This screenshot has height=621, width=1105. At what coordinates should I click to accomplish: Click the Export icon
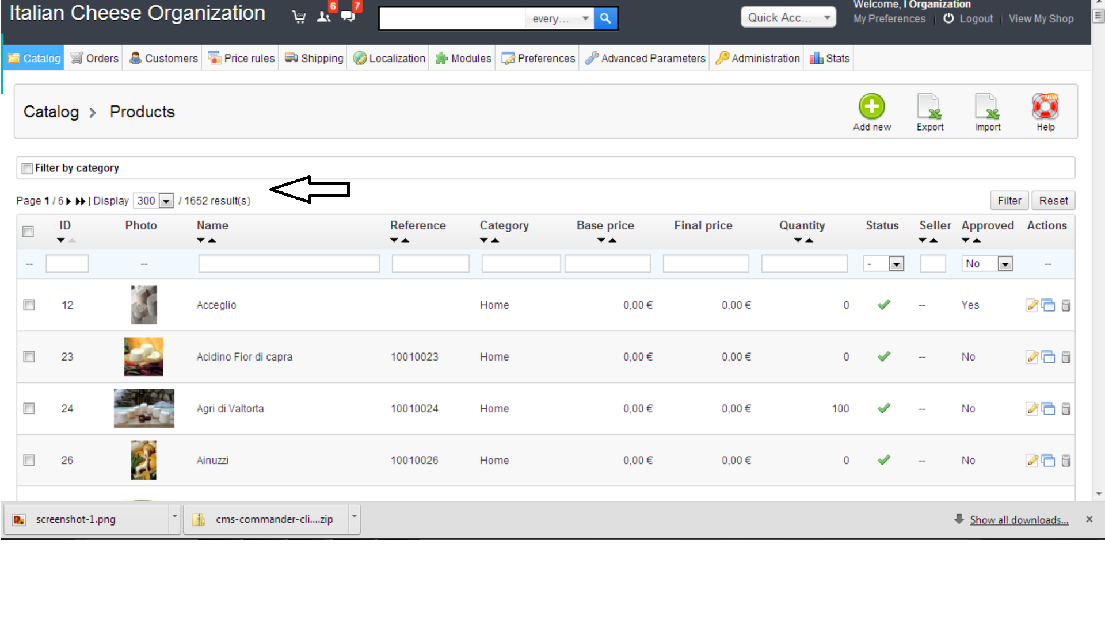tap(929, 107)
